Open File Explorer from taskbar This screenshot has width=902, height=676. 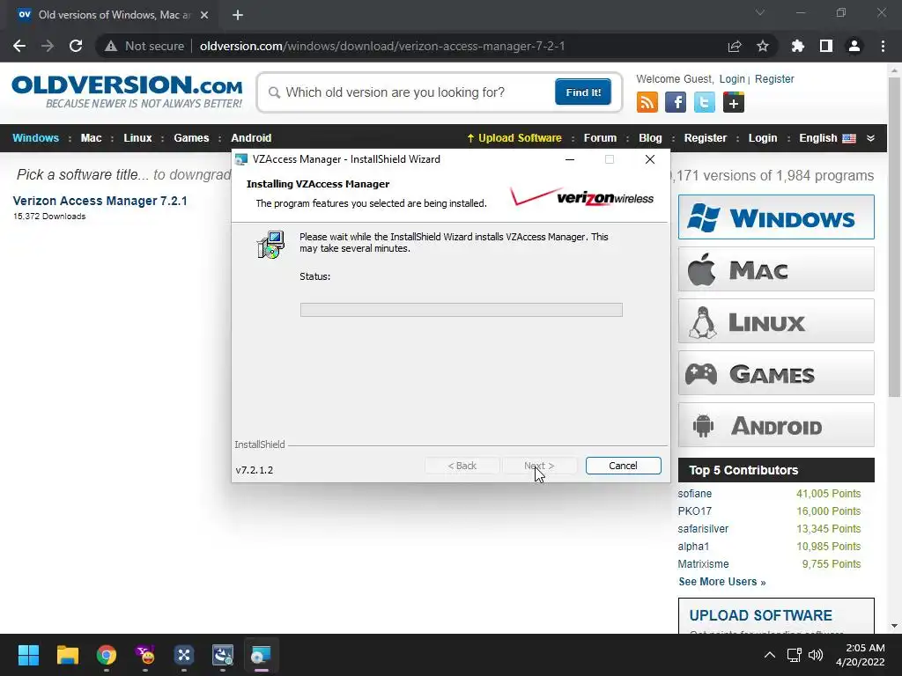tap(67, 655)
